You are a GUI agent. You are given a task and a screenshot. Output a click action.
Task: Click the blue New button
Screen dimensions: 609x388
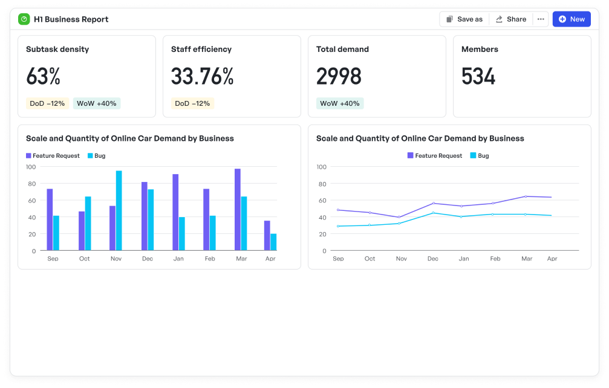point(571,19)
